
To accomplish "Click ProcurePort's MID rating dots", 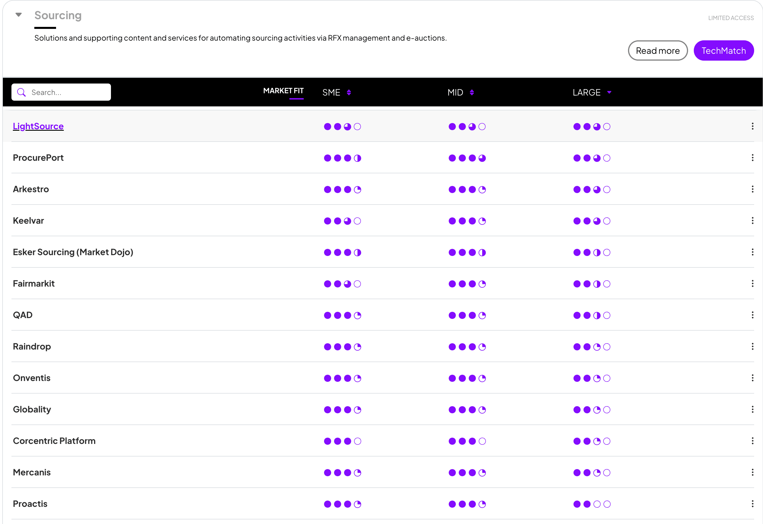I will [466, 158].
